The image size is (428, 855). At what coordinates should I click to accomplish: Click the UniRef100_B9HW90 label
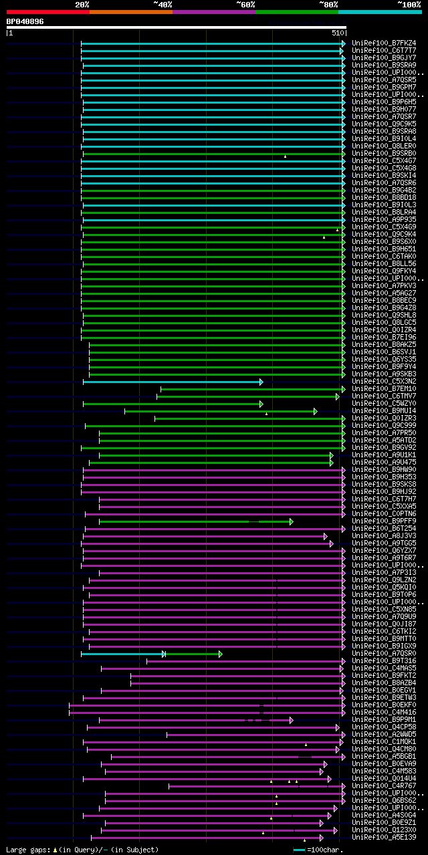tap(384, 469)
